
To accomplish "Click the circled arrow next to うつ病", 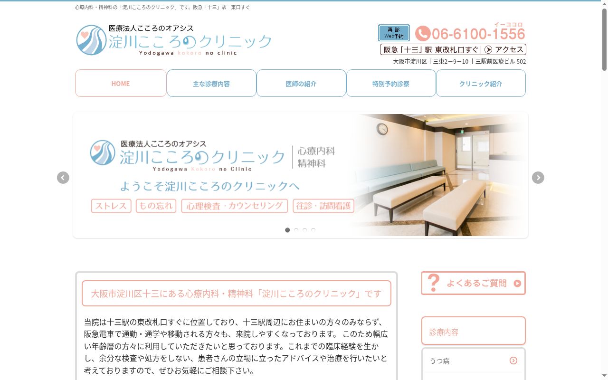I will 513,361.
